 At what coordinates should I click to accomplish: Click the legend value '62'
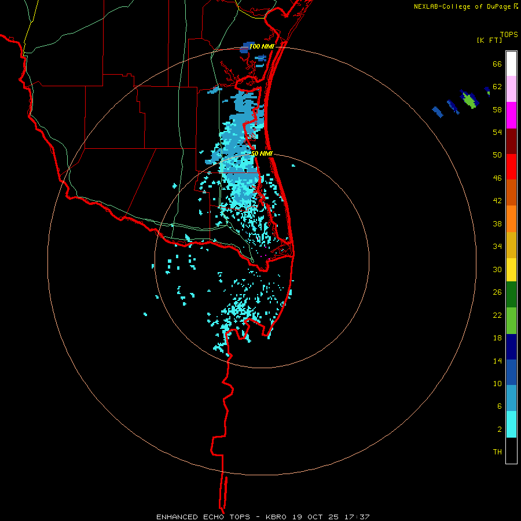coord(497,87)
